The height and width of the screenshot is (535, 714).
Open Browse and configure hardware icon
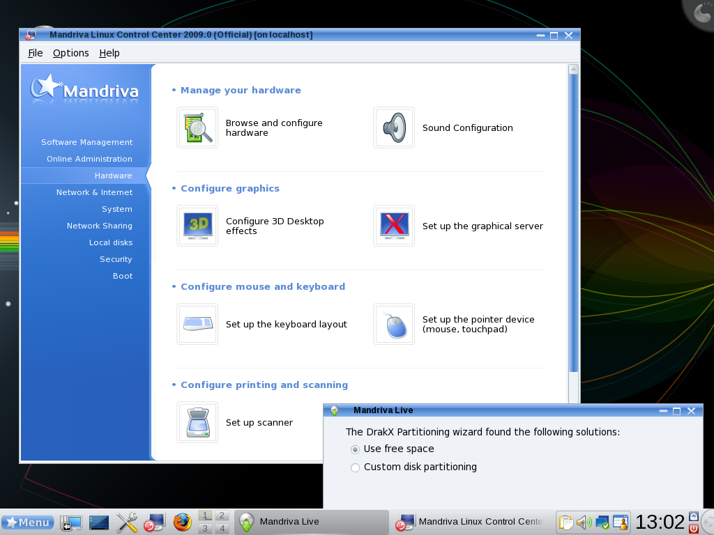pyautogui.click(x=197, y=128)
